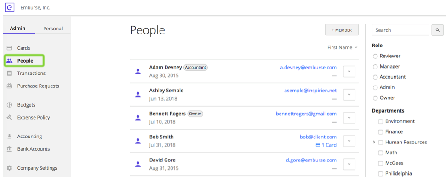
Task: Open the First Name sort dropdown
Action: click(x=343, y=47)
